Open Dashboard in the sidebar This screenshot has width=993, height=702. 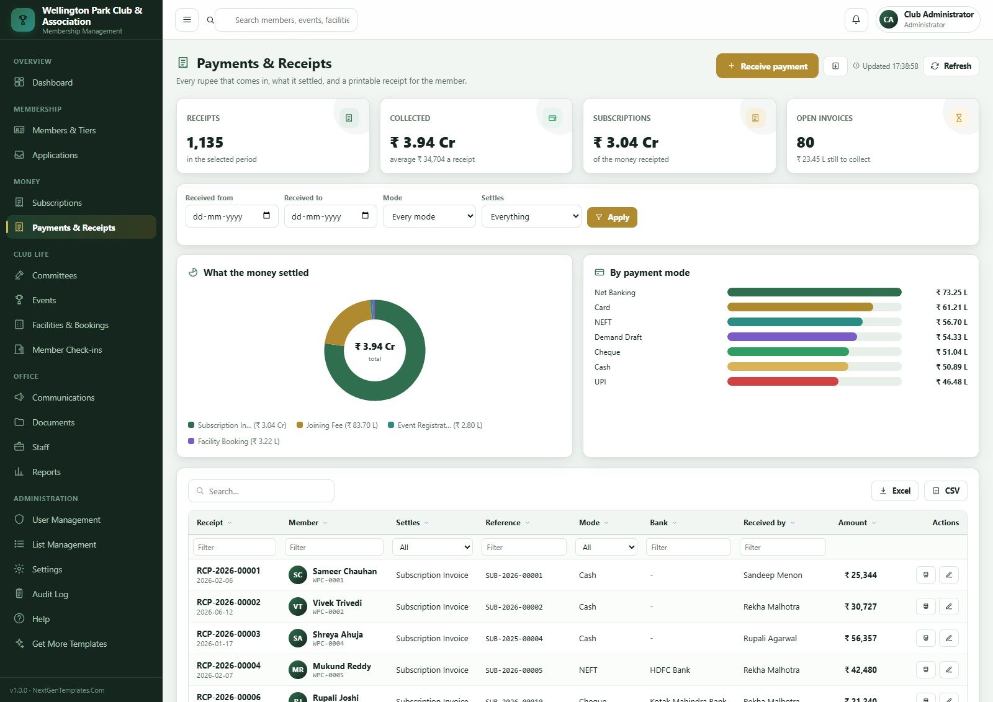click(x=81, y=82)
